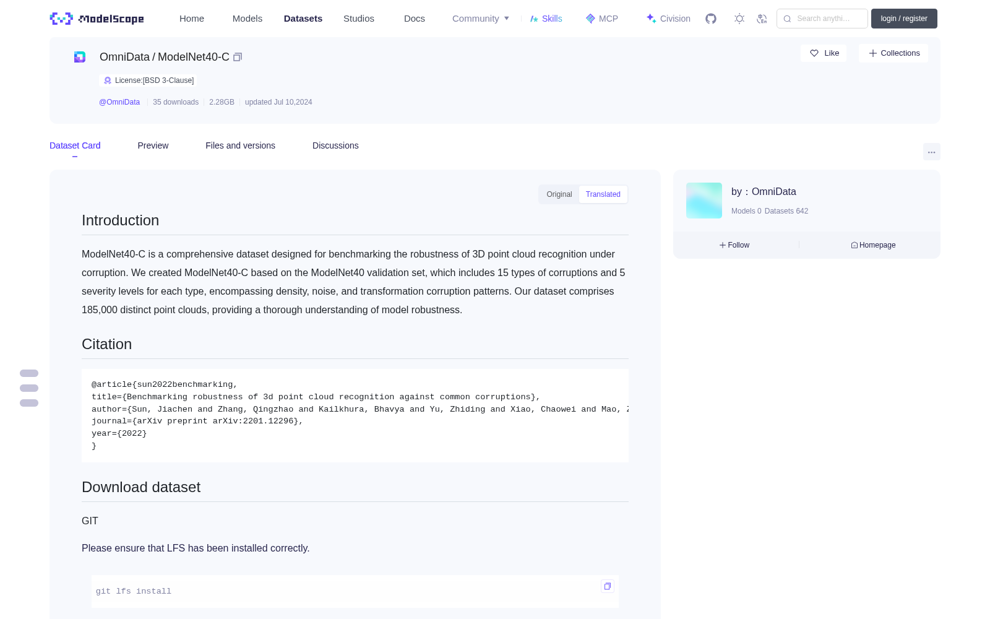Screen dimensions: 990x619
Task: Open the GitHub icon link
Action: point(711,19)
